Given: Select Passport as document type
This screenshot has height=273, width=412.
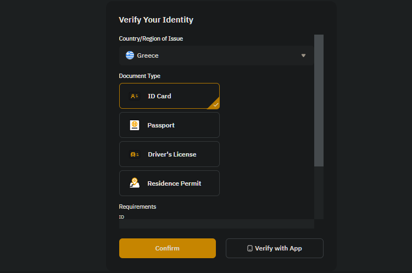Looking at the screenshot, I should pyautogui.click(x=169, y=125).
